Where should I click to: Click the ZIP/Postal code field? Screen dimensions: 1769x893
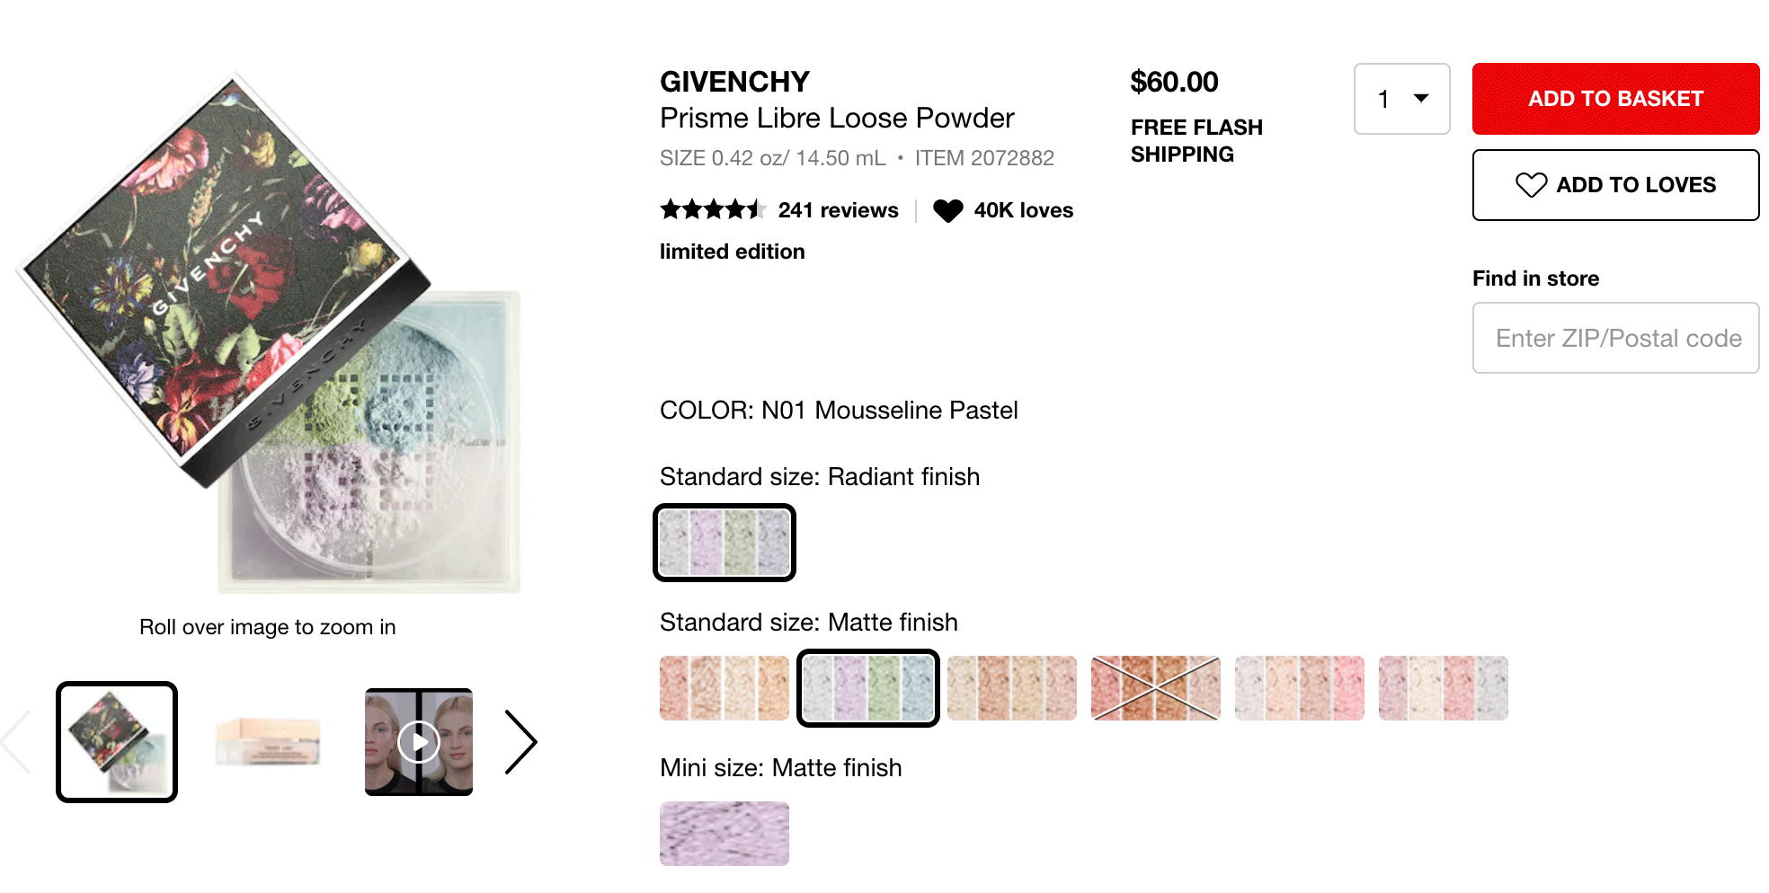click(1615, 338)
